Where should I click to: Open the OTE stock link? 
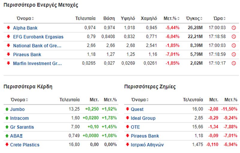click(135, 127)
